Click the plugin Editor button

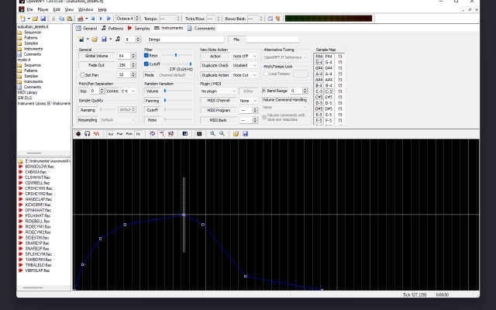(248, 91)
